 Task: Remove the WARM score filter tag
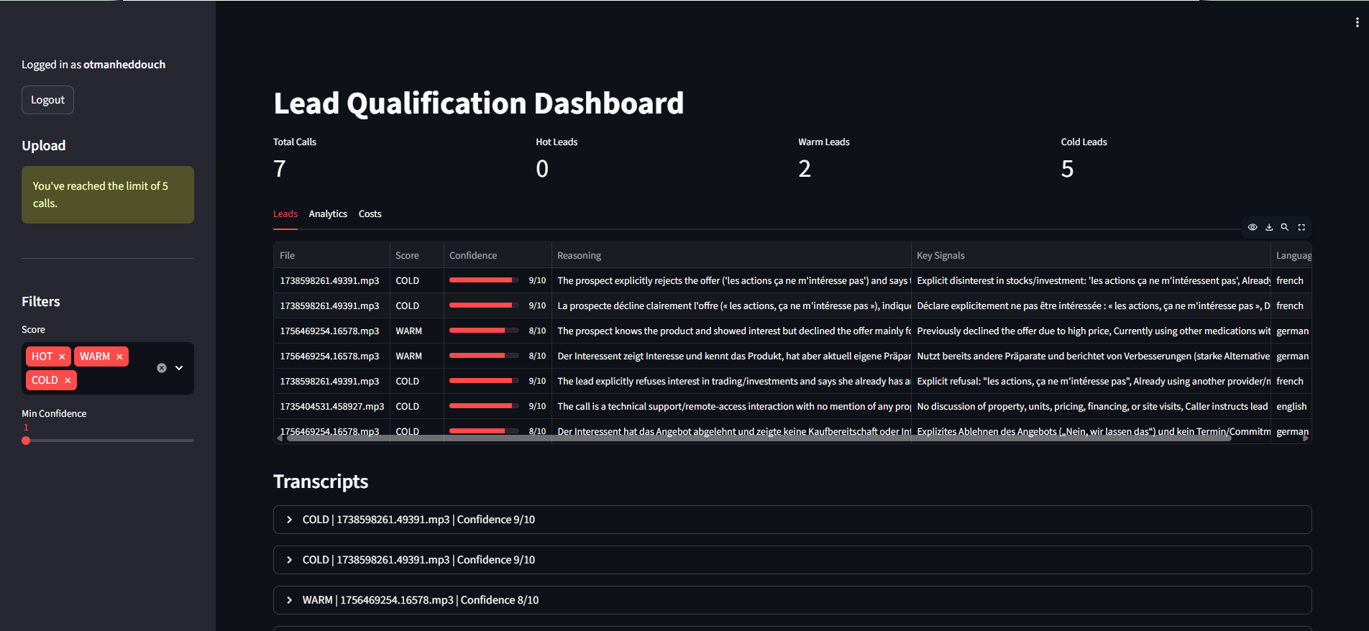coord(119,356)
